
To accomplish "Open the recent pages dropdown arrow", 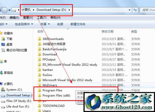I will (x=9, y=10).
